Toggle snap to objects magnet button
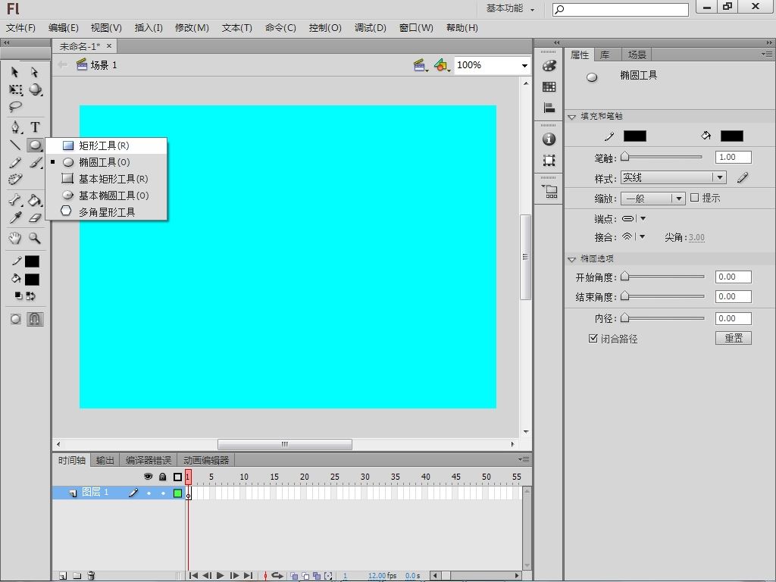This screenshot has height=582, width=776. point(35,319)
